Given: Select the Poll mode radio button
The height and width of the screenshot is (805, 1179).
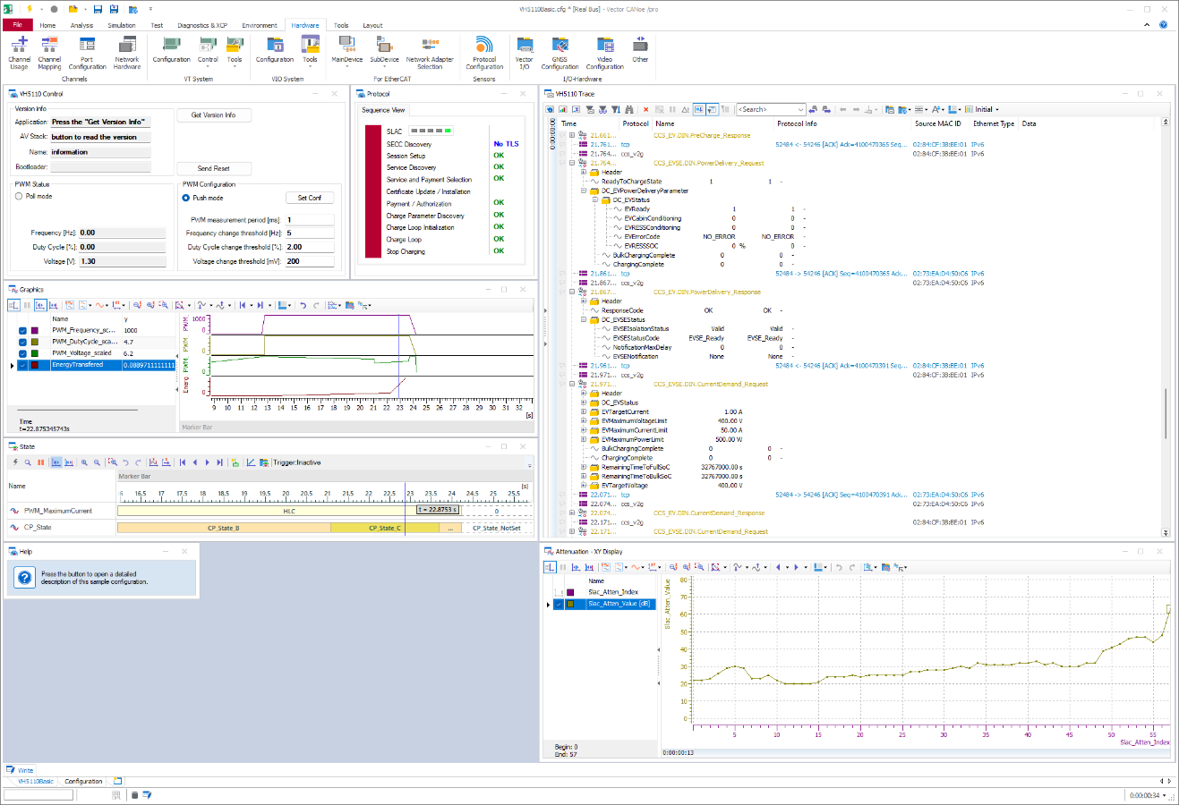Looking at the screenshot, I should click(19, 196).
